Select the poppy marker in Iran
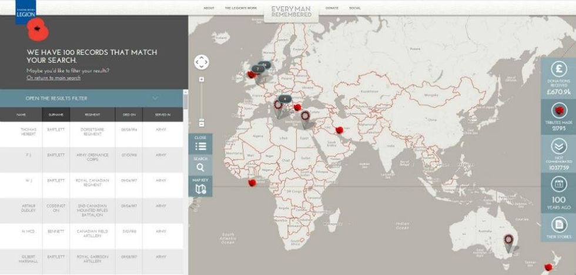The image size is (576, 275). pos(339,130)
